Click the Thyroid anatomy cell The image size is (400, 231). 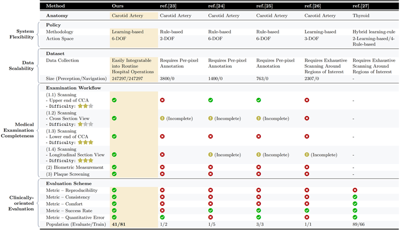point(362,15)
